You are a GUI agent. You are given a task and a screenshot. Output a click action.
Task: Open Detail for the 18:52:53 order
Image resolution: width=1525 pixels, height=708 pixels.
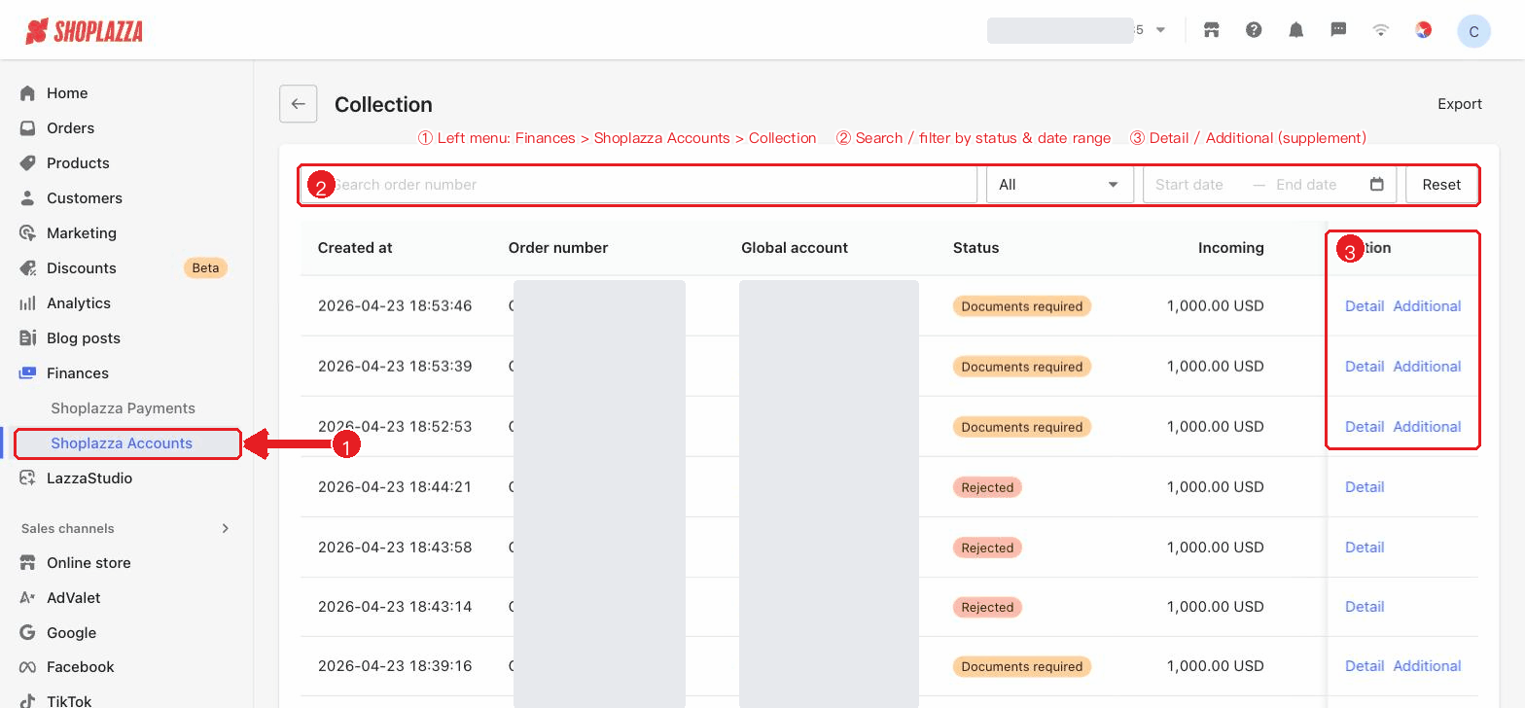(1365, 427)
